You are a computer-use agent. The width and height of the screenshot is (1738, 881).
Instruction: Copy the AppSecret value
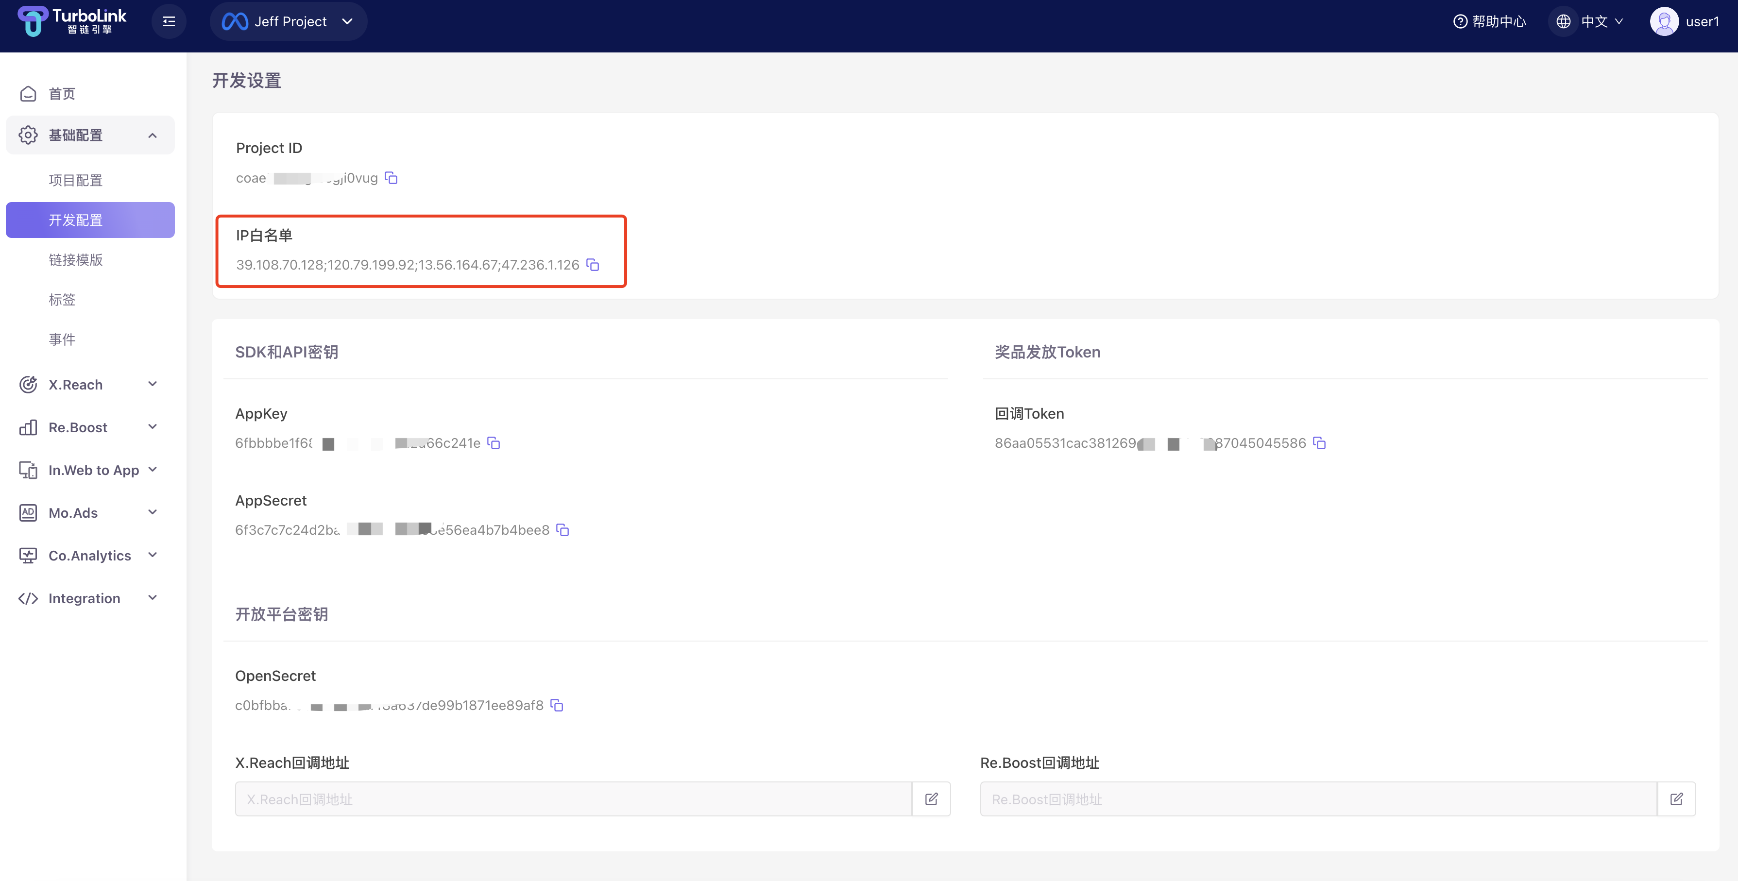pyautogui.click(x=562, y=530)
